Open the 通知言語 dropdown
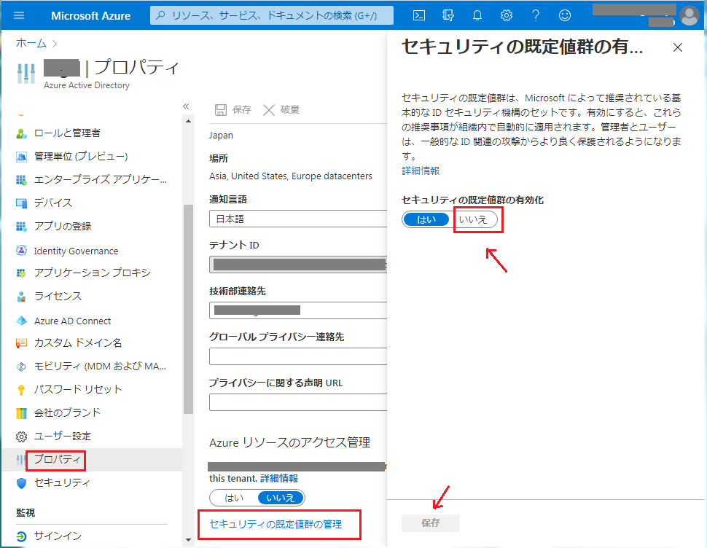Viewport: 707px width, 548px height. click(298, 219)
